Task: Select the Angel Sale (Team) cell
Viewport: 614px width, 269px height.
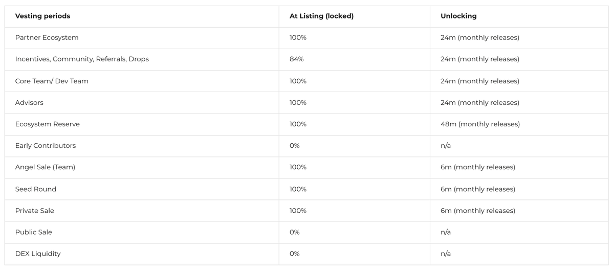Action: pyautogui.click(x=45, y=167)
